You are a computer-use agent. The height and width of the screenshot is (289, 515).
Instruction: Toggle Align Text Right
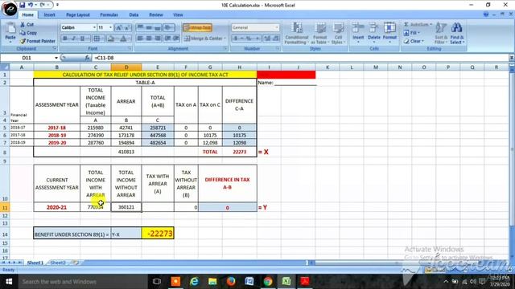(x=158, y=39)
